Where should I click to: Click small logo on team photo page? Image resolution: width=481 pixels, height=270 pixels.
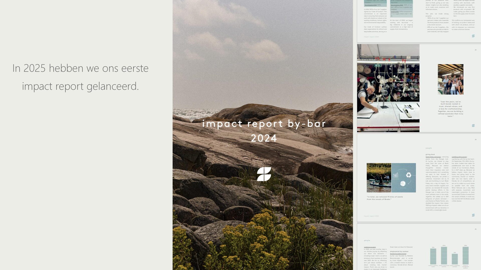tap(473, 125)
